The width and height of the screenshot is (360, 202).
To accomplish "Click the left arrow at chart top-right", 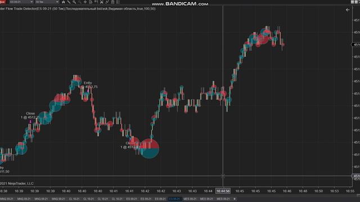I will point(348,10).
